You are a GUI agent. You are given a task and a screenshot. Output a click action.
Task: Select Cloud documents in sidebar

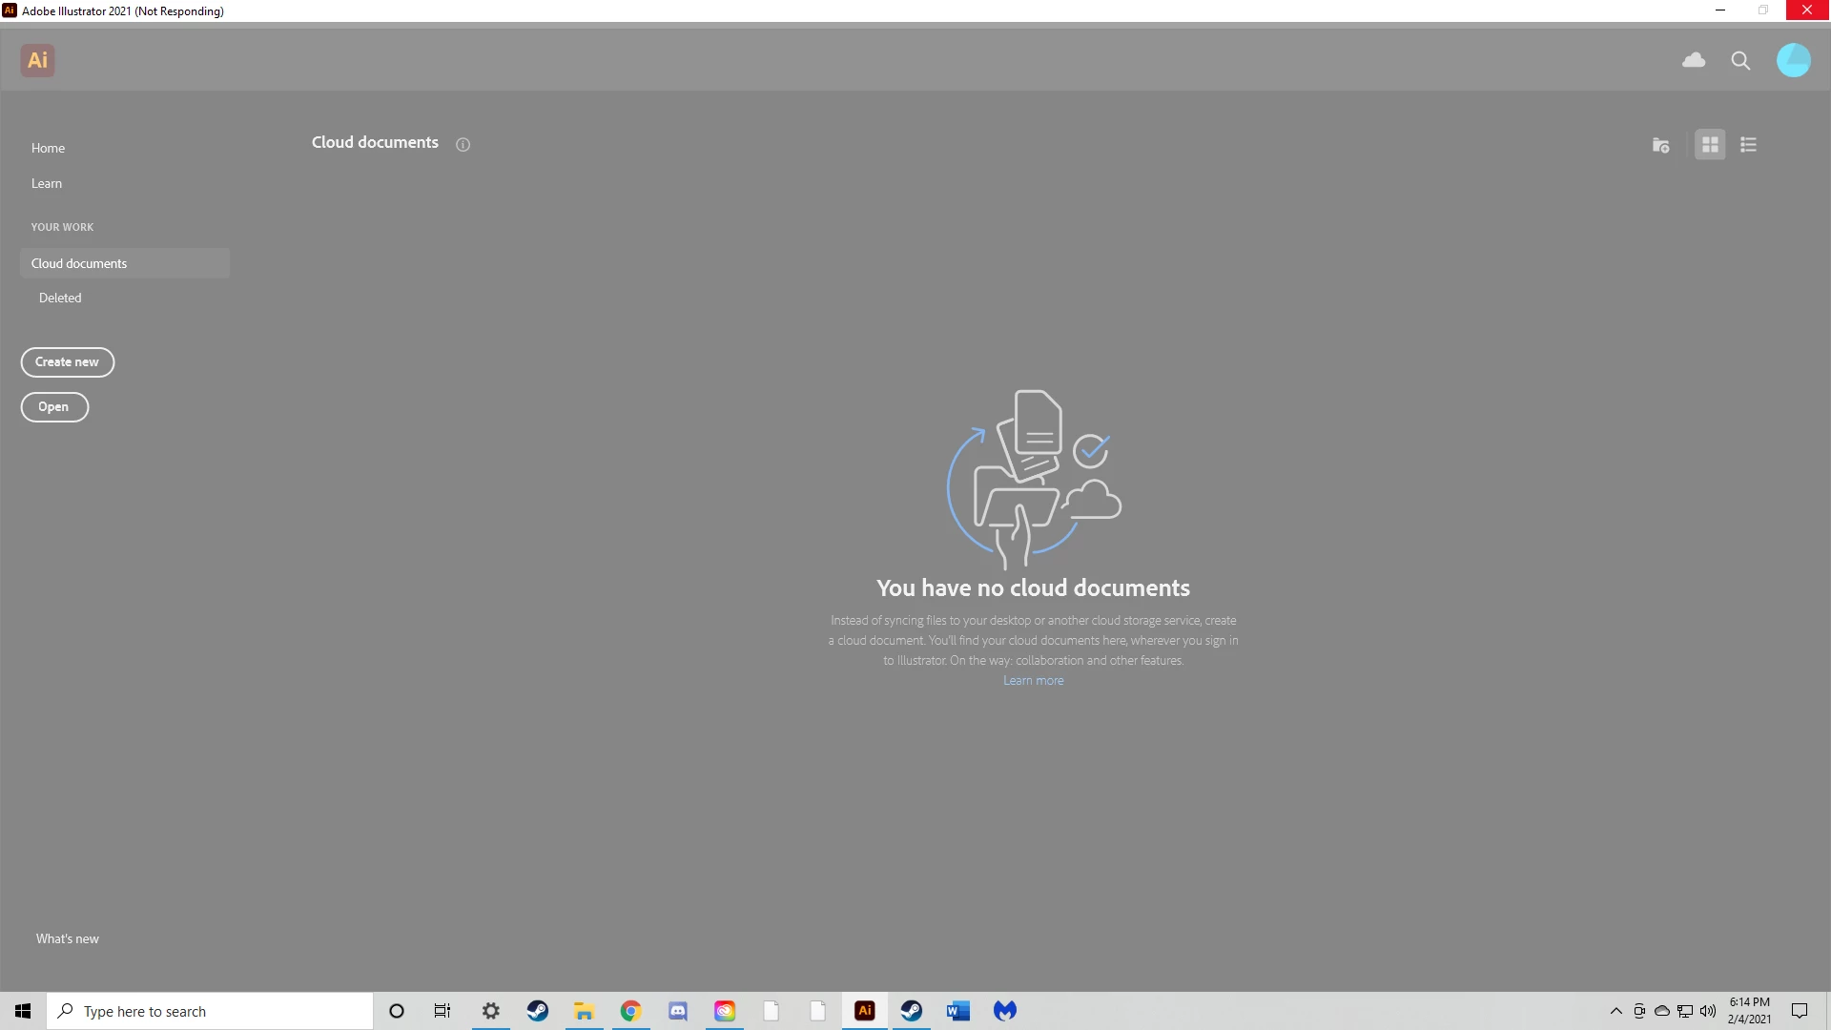click(x=79, y=263)
